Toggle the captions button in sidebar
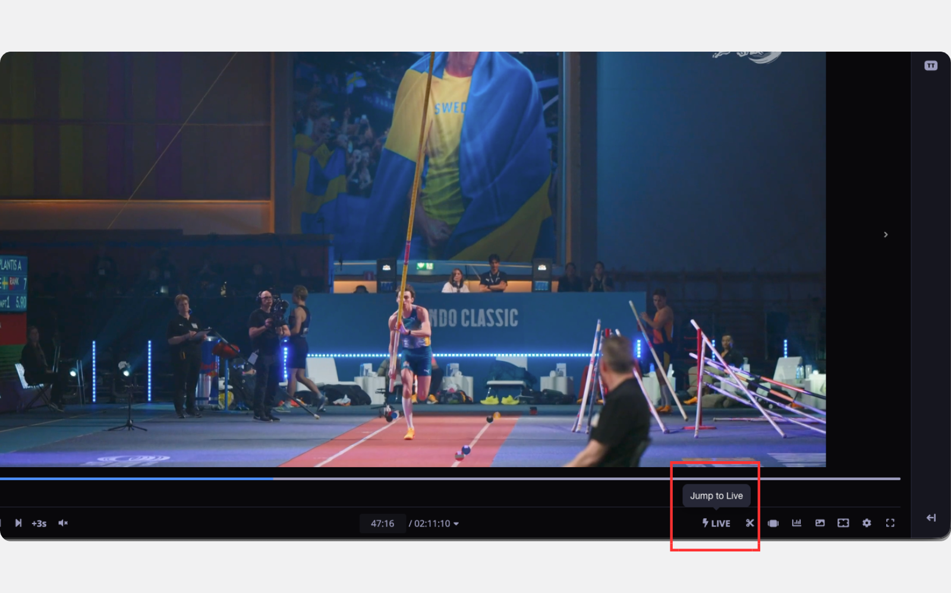This screenshot has width=951, height=593. point(931,65)
